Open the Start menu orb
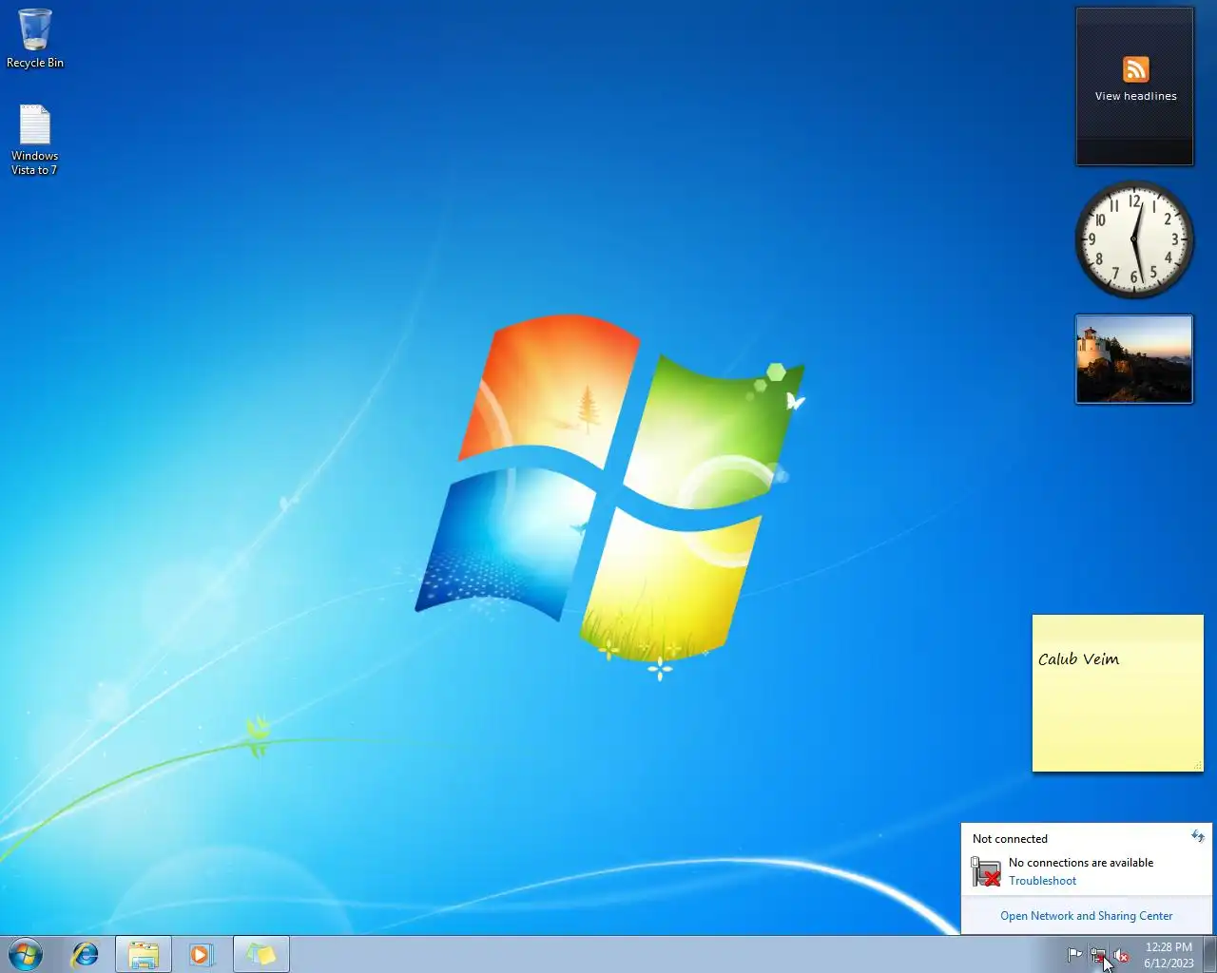This screenshot has width=1217, height=973. click(x=26, y=954)
